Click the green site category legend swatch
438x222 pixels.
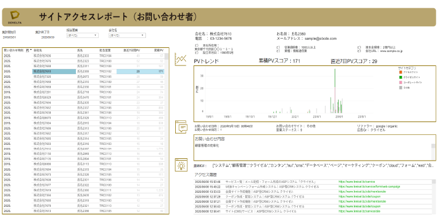(400, 77)
